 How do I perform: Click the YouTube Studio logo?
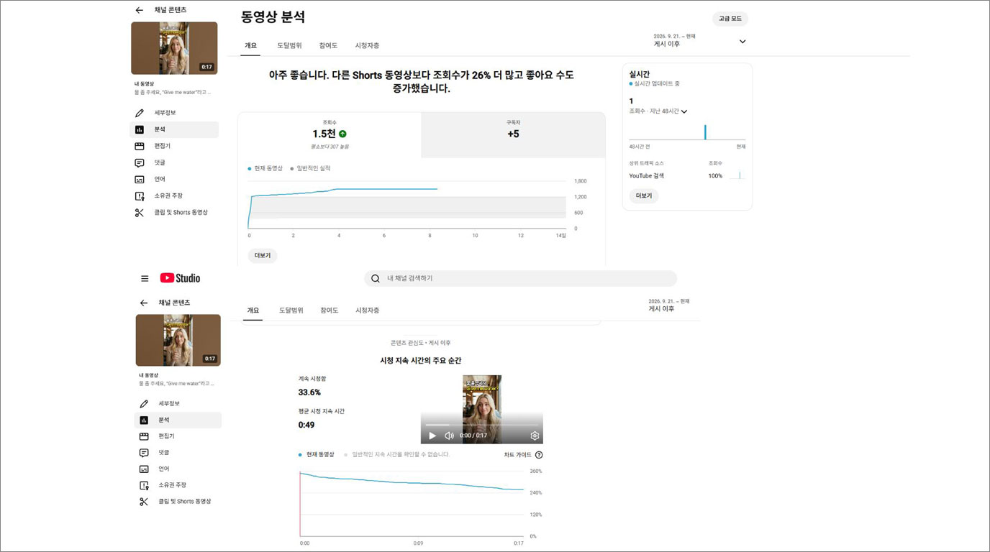click(180, 278)
